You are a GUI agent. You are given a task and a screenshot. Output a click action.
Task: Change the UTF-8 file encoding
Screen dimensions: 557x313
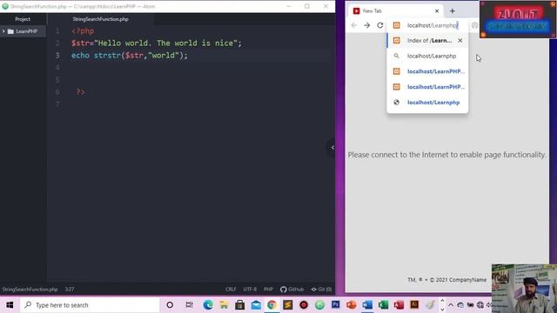[x=250, y=290]
